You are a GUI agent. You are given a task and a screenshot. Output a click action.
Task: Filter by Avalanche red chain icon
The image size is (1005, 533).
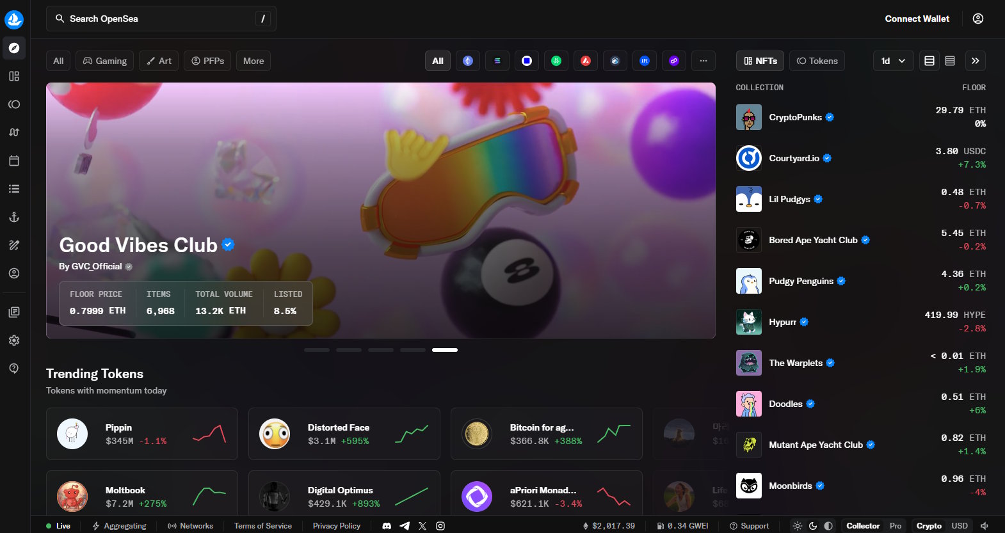click(586, 61)
